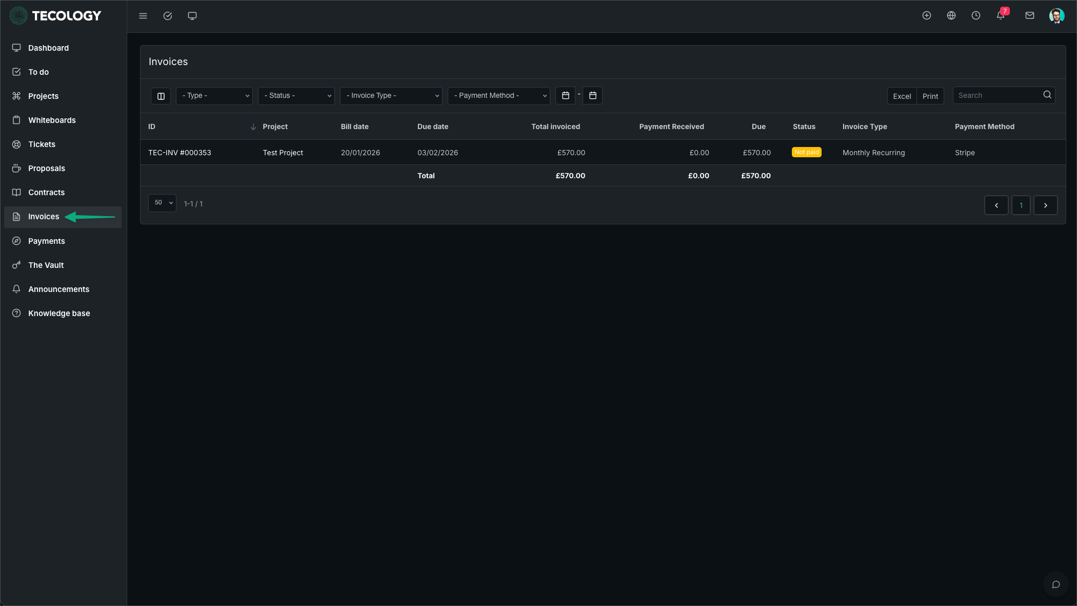Open the envelope messages icon
This screenshot has height=606, width=1077.
tap(1030, 16)
